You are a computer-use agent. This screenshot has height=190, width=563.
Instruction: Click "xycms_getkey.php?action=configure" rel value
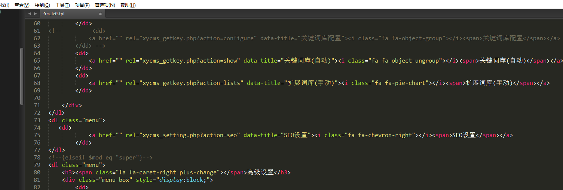pyautogui.click(x=198, y=38)
